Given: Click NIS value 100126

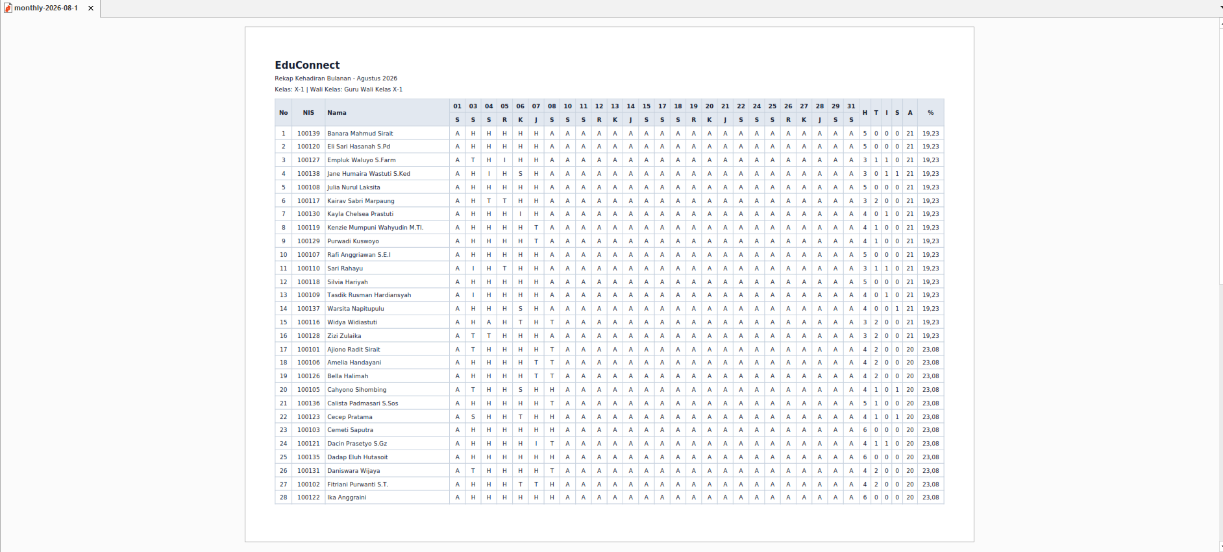Looking at the screenshot, I should tap(308, 376).
